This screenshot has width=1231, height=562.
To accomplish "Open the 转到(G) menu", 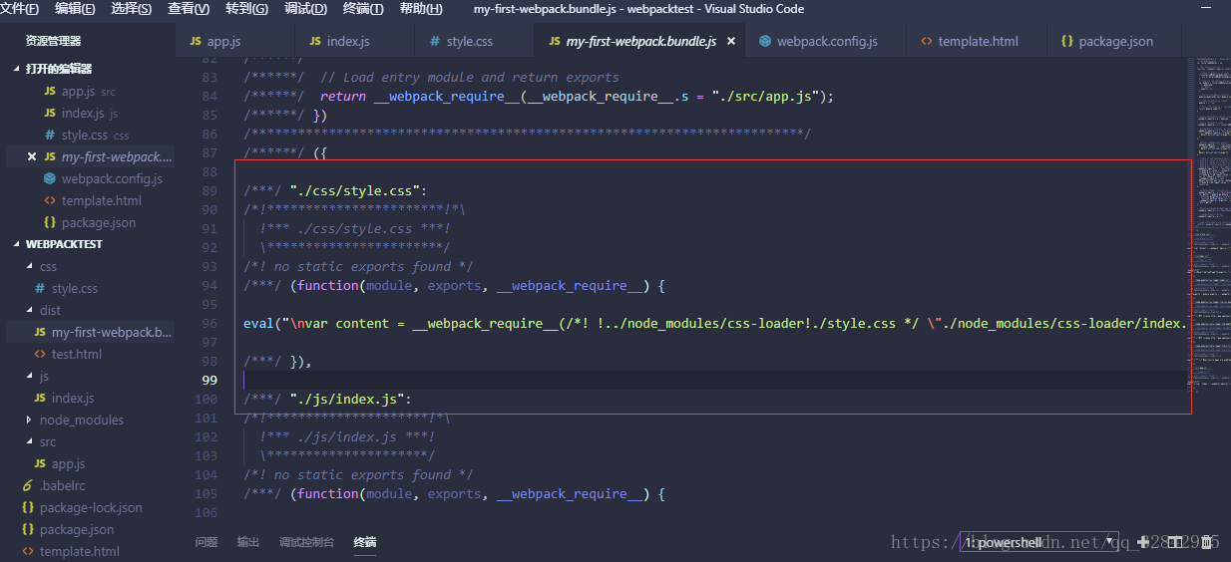I will click(x=246, y=9).
